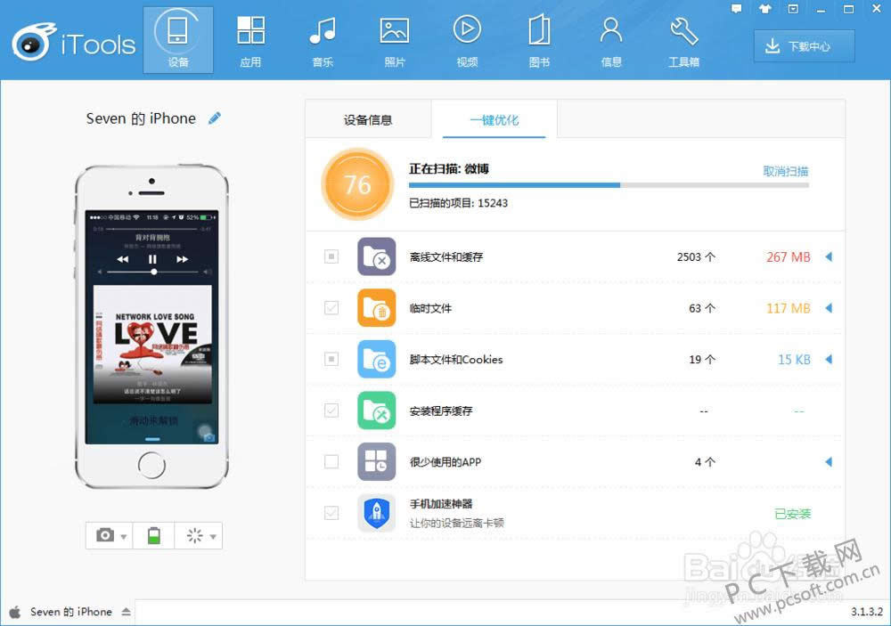Open the screenshot camera dropdown arrow
Viewport: 891px width, 626px height.
coord(124,536)
